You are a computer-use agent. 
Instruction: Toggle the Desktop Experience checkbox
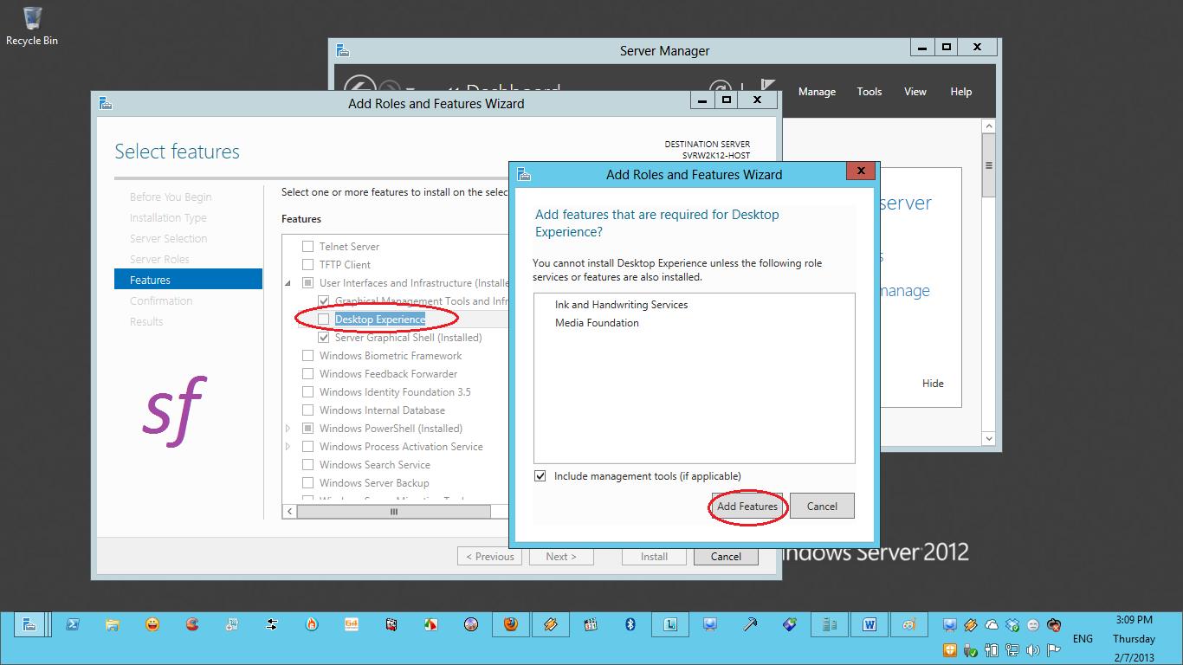(x=324, y=320)
